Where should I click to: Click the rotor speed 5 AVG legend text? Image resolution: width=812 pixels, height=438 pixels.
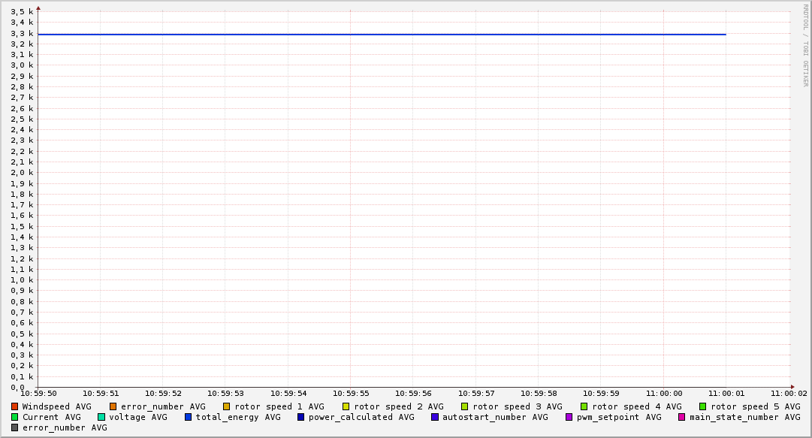755,406
